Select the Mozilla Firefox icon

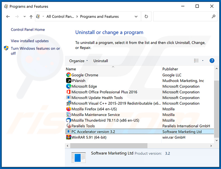pos(69,109)
